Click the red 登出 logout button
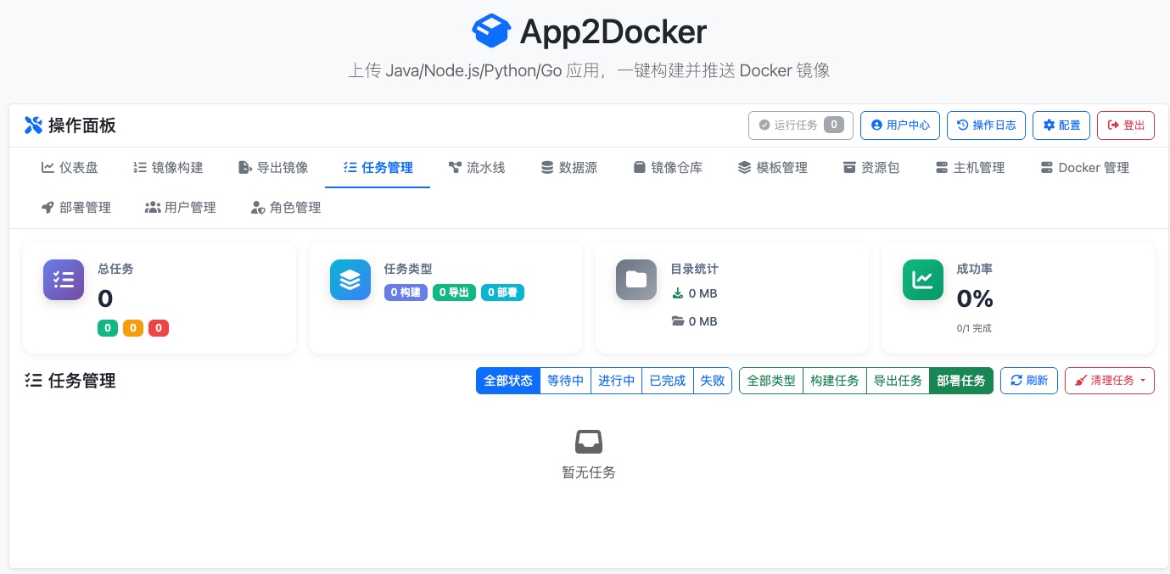The image size is (1170, 574). [1126, 125]
